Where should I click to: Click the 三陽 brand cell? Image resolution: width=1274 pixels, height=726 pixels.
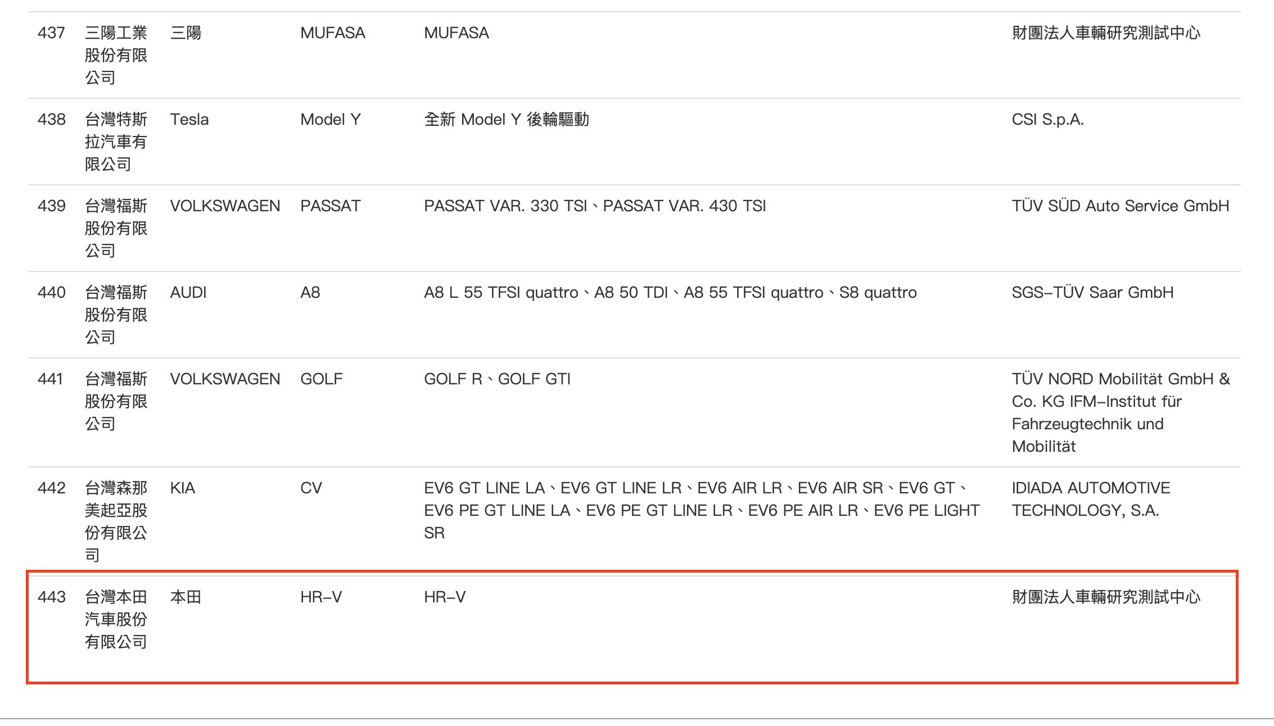[186, 33]
